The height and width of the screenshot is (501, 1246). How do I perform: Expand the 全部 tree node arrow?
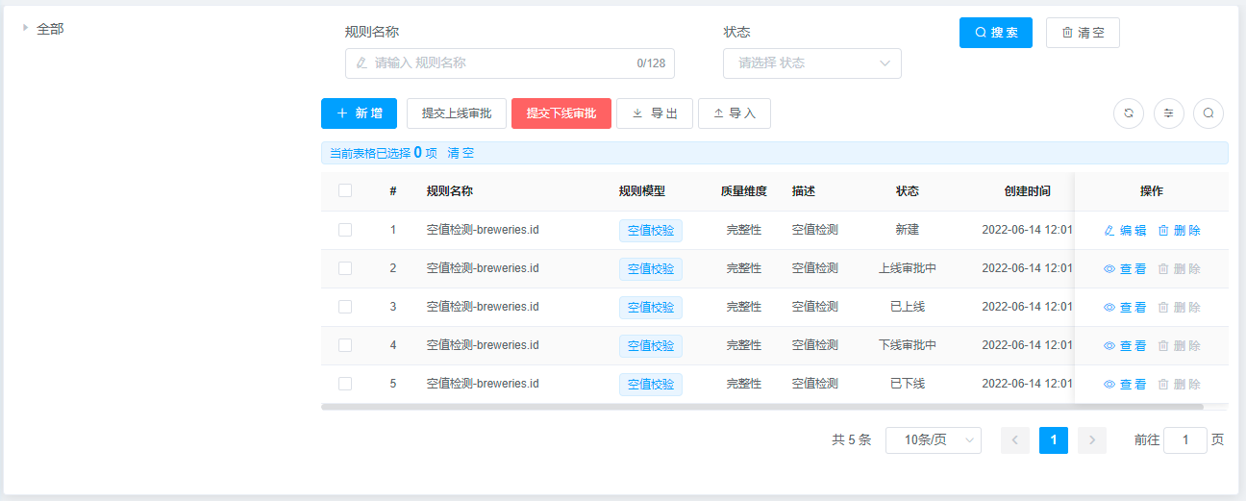tap(26, 28)
